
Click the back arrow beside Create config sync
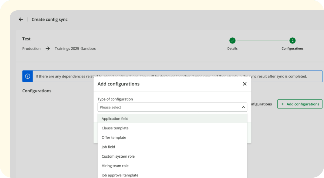(x=21, y=19)
